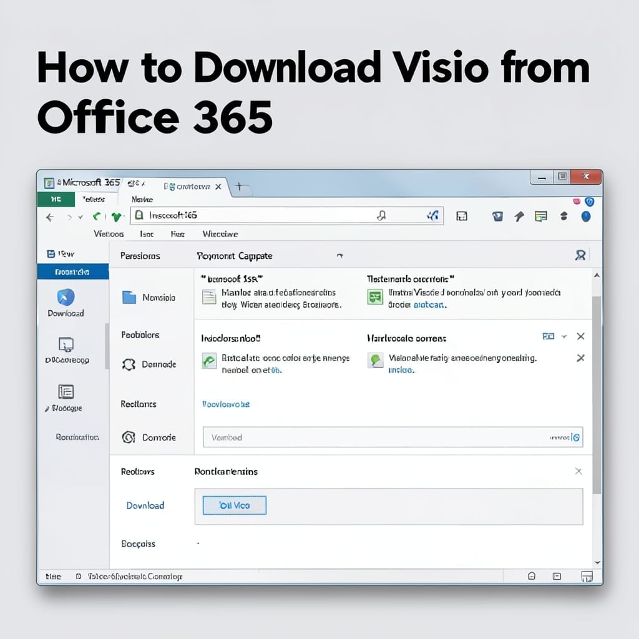
Task: Open the 'Wiccciwe' menu item
Action: [x=220, y=234]
